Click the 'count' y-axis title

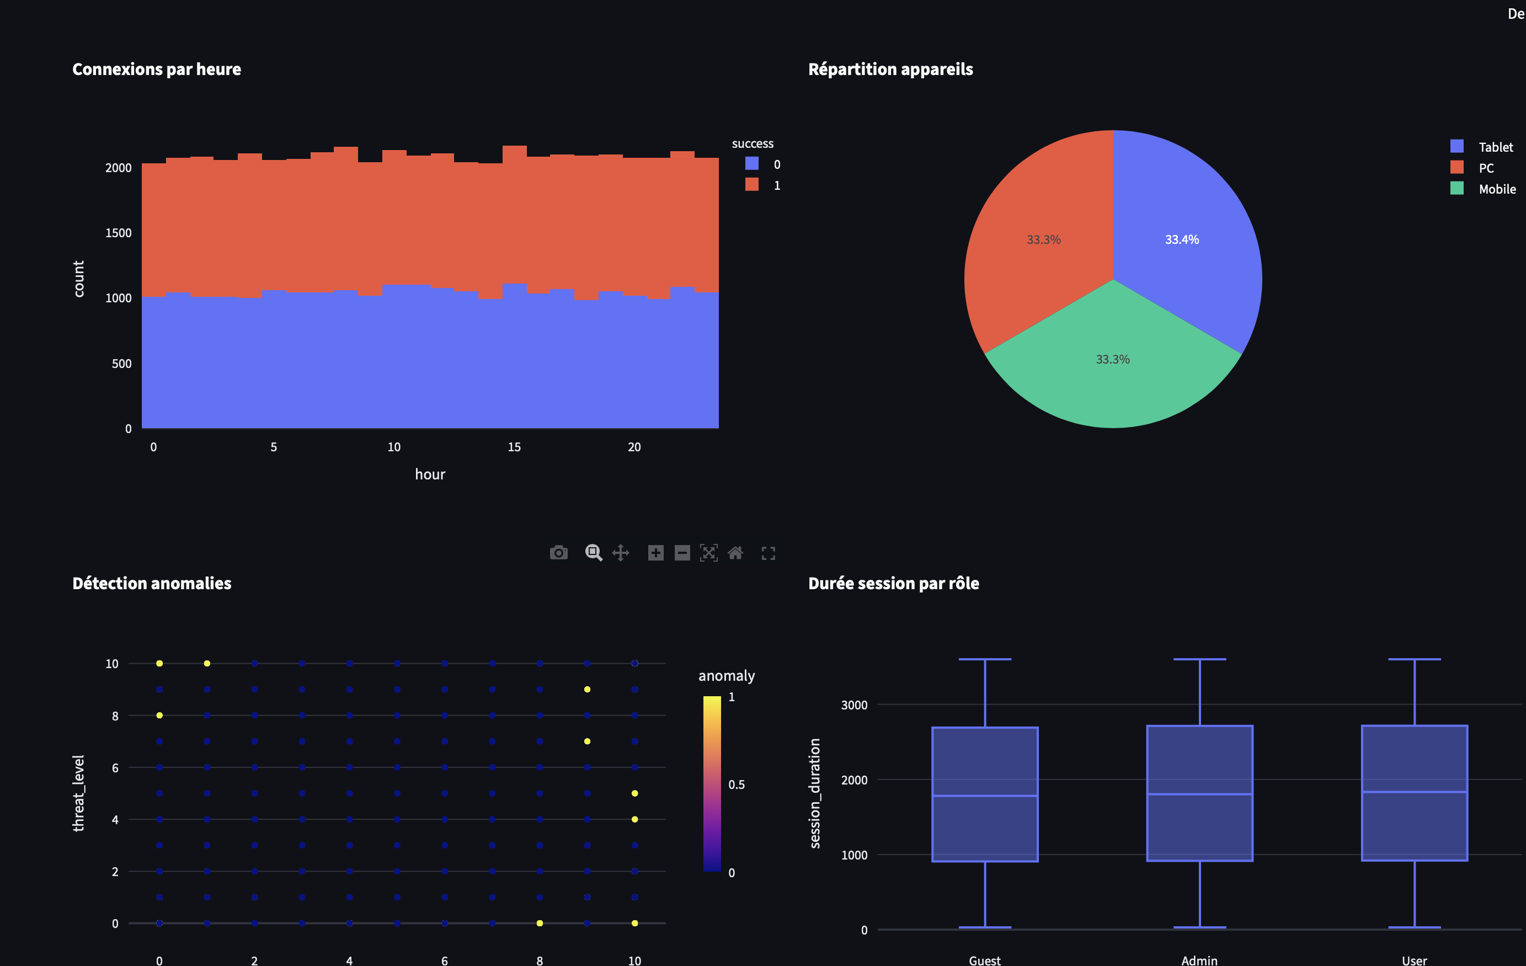click(78, 278)
